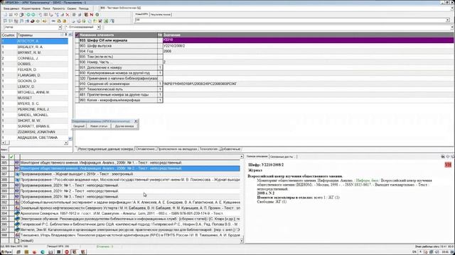
Task: Open the Просмотр menu
Action: (58, 8)
